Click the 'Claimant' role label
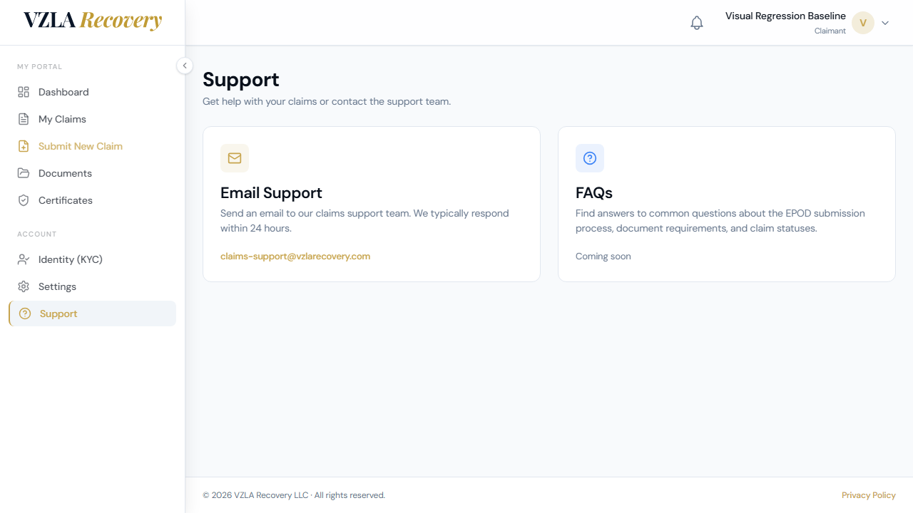The height and width of the screenshot is (513, 913). pyautogui.click(x=830, y=31)
